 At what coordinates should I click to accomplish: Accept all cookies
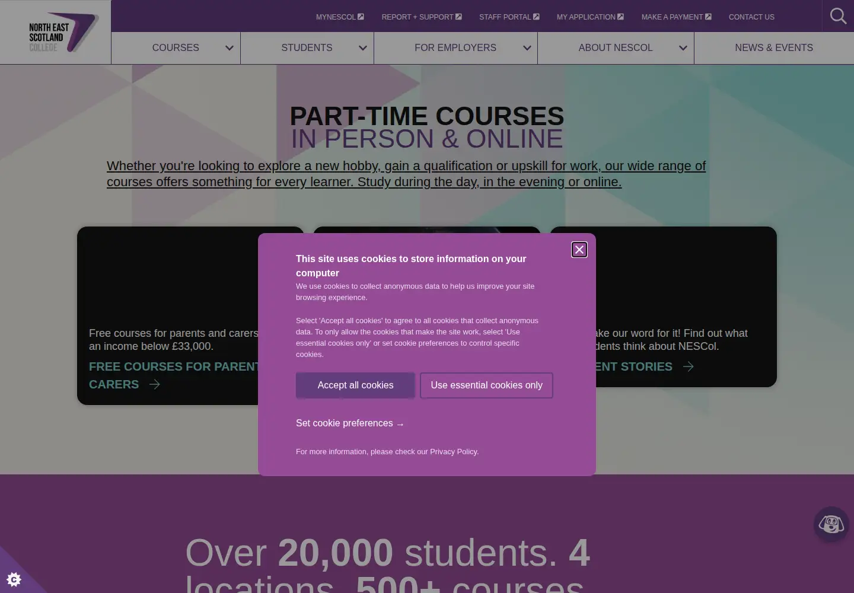[355, 385]
